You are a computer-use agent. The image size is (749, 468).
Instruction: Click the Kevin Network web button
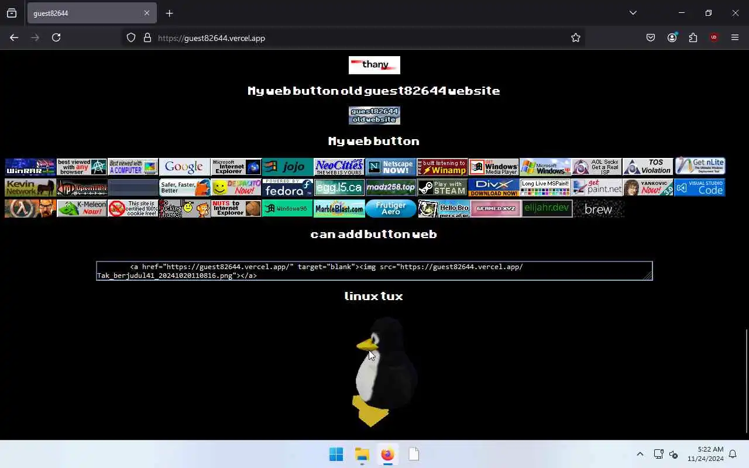pyautogui.click(x=30, y=188)
